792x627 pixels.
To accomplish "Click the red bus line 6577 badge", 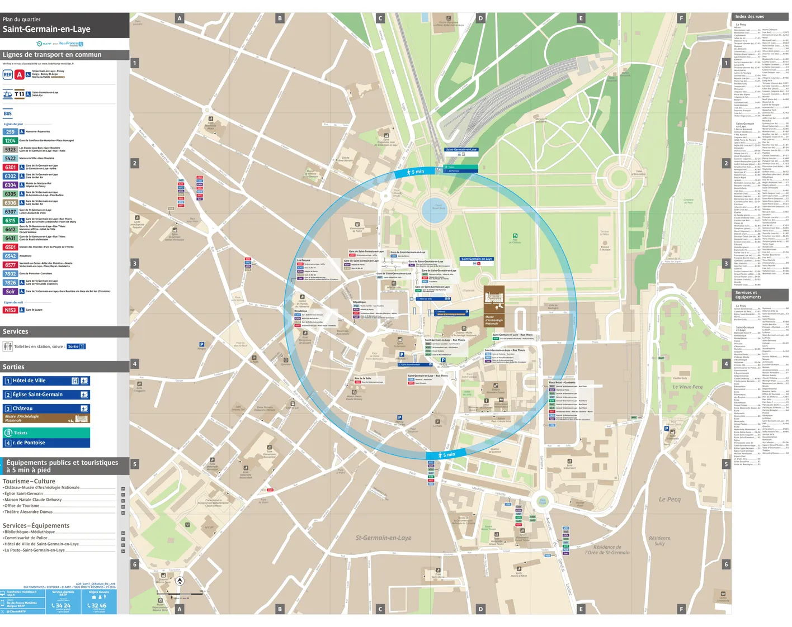I will coord(11,265).
